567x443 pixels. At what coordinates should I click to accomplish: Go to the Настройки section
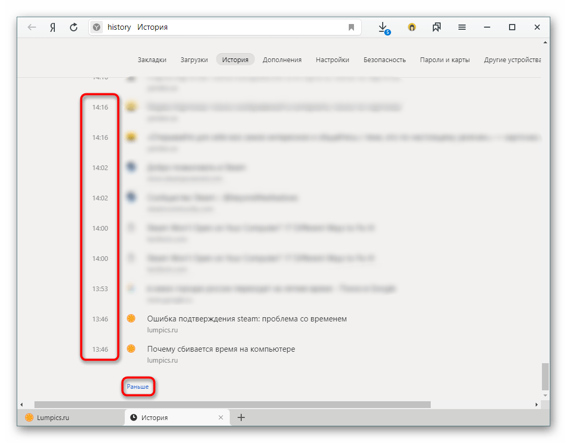tap(333, 59)
